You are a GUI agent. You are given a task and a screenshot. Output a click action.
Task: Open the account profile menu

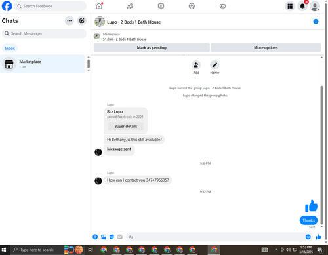coord(315,6)
